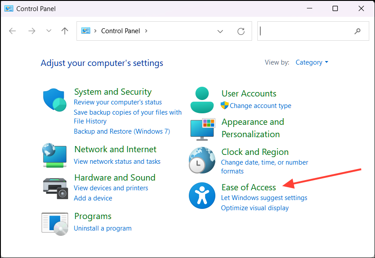
Task: Click the Network and Internet globe icon
Action: click(x=54, y=155)
